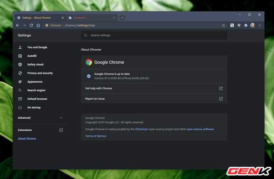Viewport: 274px width, 179px height.
Task: Click the shield icon beside Privacy and security
Action: (20, 73)
